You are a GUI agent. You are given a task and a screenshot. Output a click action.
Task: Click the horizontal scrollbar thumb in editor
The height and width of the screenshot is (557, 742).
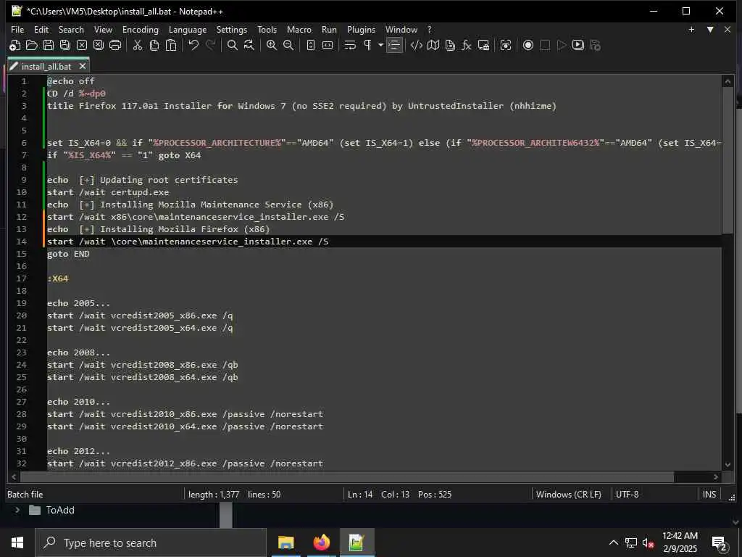point(347,476)
